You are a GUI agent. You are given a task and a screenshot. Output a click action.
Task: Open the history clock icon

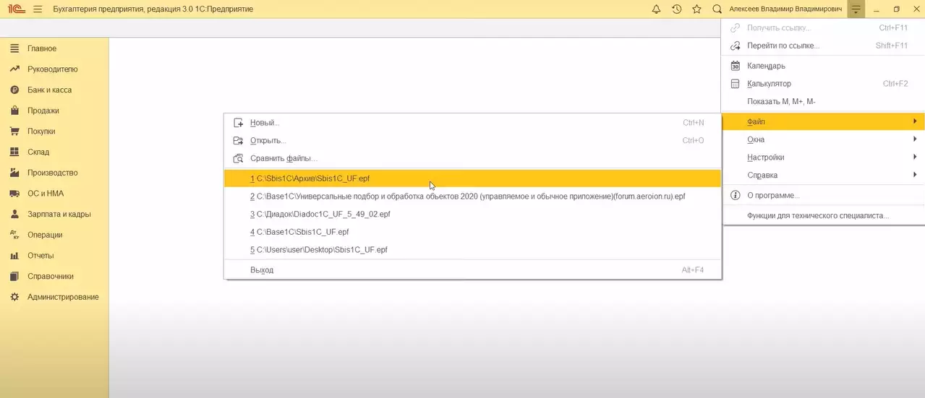[676, 9]
